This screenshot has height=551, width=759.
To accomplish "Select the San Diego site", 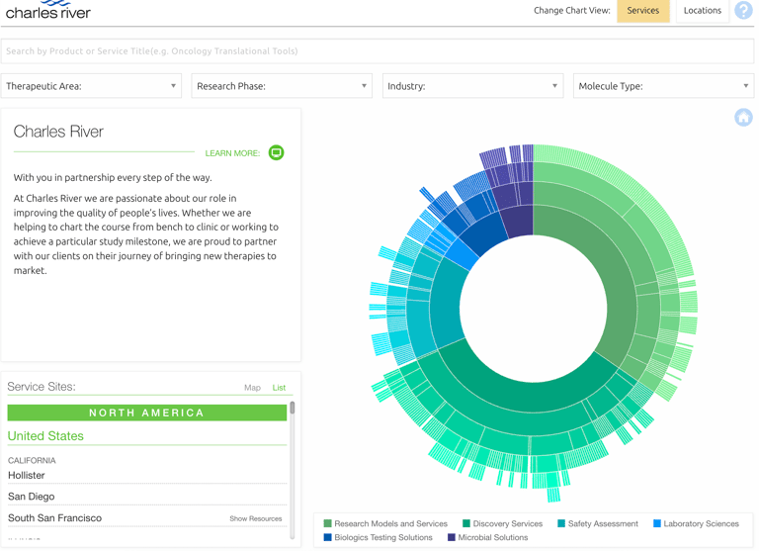I will tap(31, 497).
